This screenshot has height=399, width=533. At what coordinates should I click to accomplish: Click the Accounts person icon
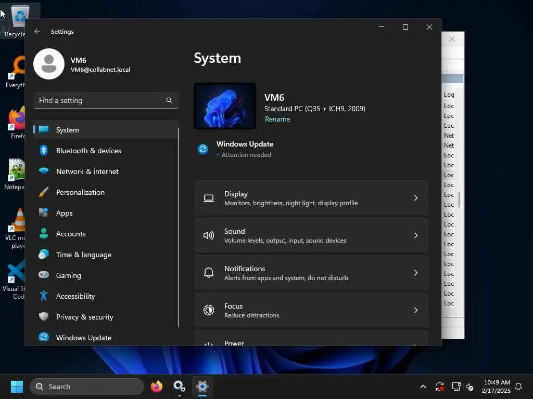coord(44,233)
